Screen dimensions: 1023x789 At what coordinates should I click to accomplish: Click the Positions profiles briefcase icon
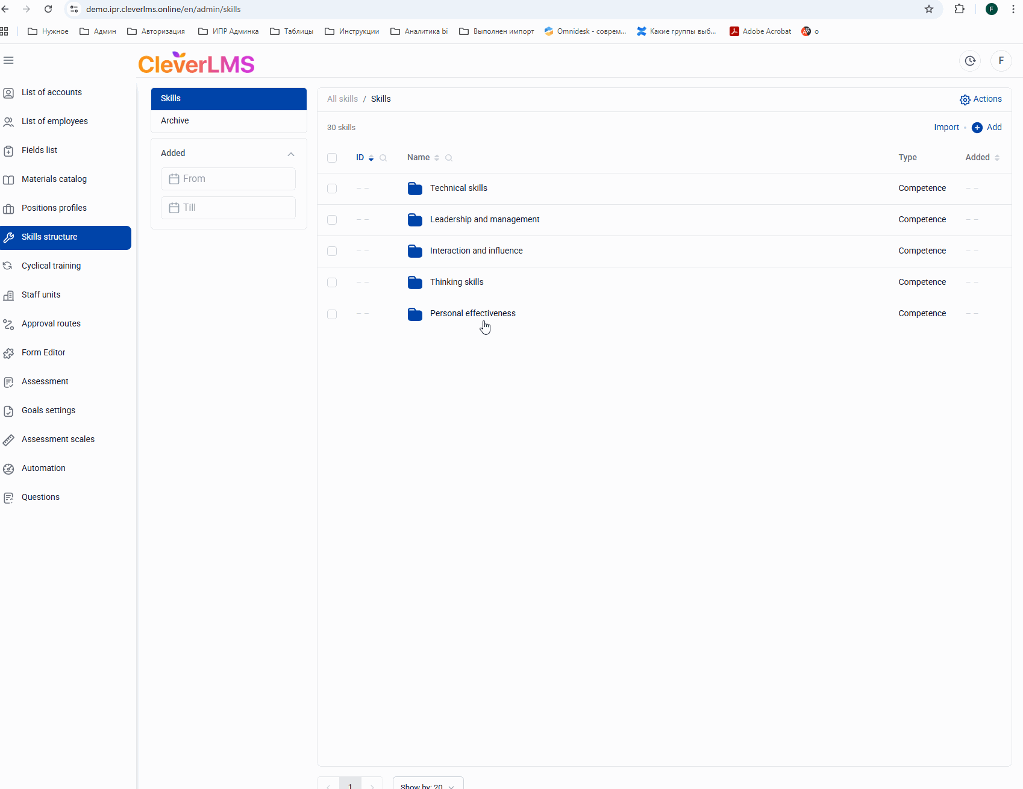(8, 208)
